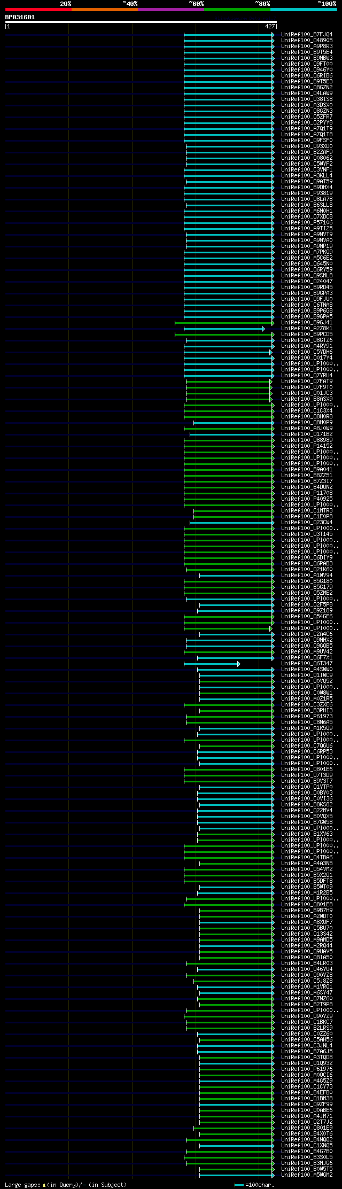Open the hit UniRef100_Q9FT00

[x=307, y=64]
